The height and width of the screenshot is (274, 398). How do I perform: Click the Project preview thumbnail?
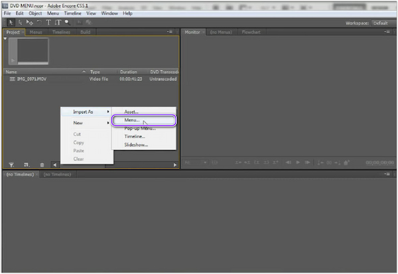pos(28,51)
